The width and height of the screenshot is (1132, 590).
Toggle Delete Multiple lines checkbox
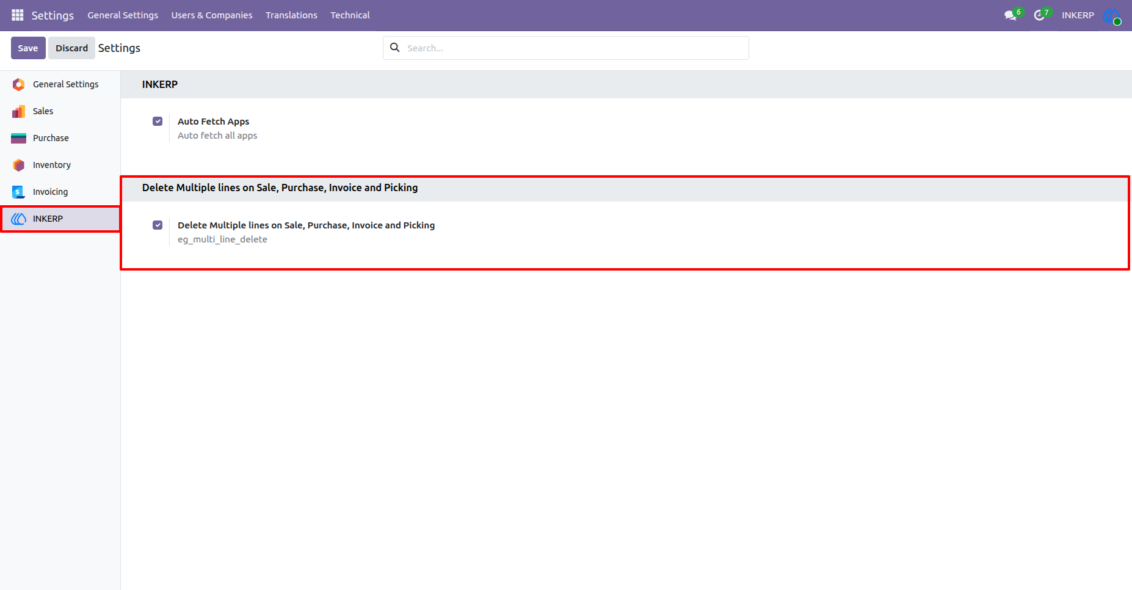pyautogui.click(x=158, y=225)
